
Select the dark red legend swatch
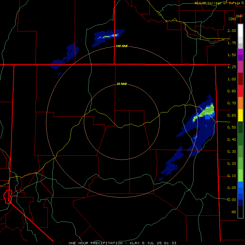tap(240, 79)
